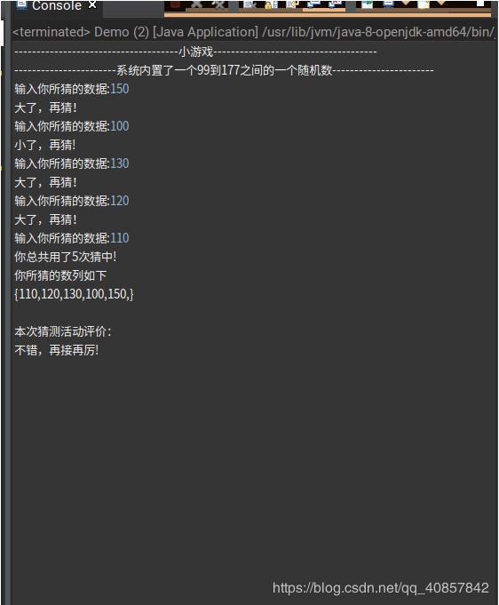Viewport: 499px width, 605px height.
Task: Close the Console tab with its X
Action: point(92,4)
